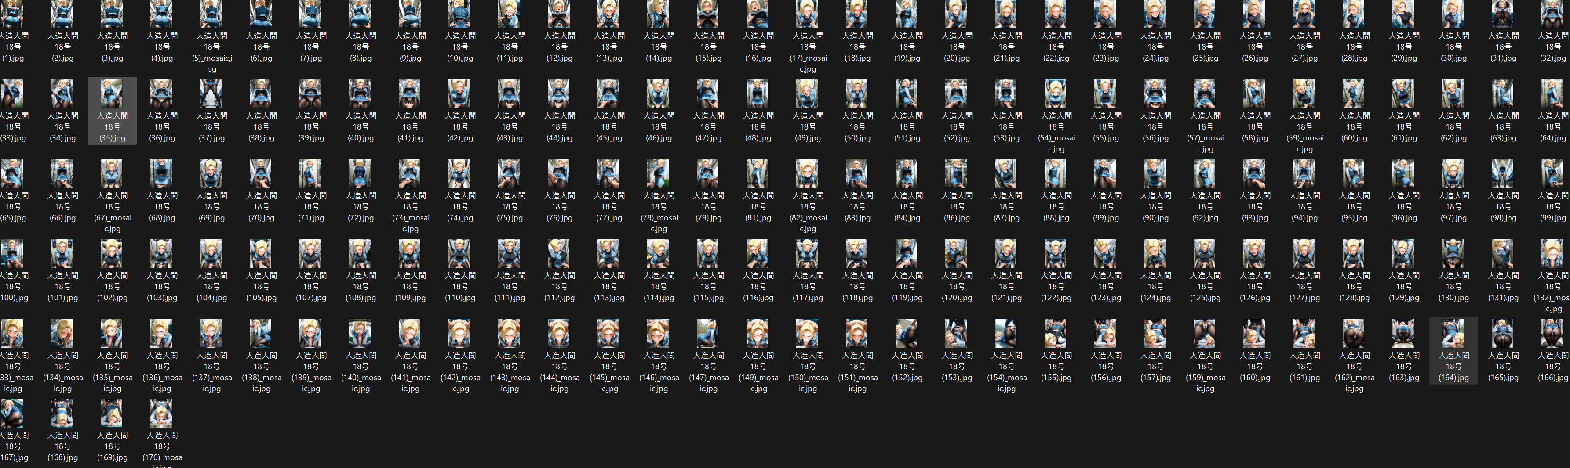Click the 人造人間18号 (17)_mosaic.jpg file

click(808, 36)
